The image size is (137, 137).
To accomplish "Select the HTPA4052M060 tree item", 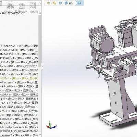I will coord(19,131).
